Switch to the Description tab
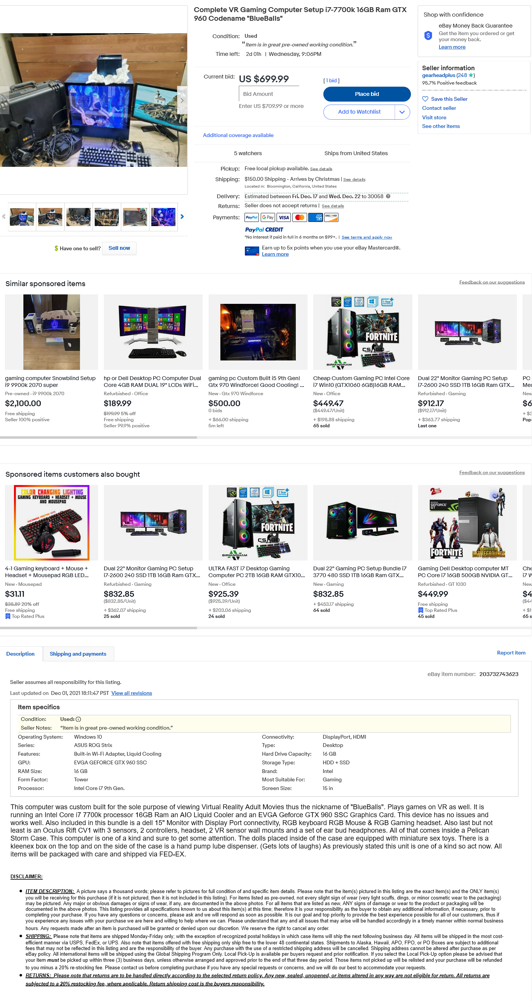 tap(20, 654)
